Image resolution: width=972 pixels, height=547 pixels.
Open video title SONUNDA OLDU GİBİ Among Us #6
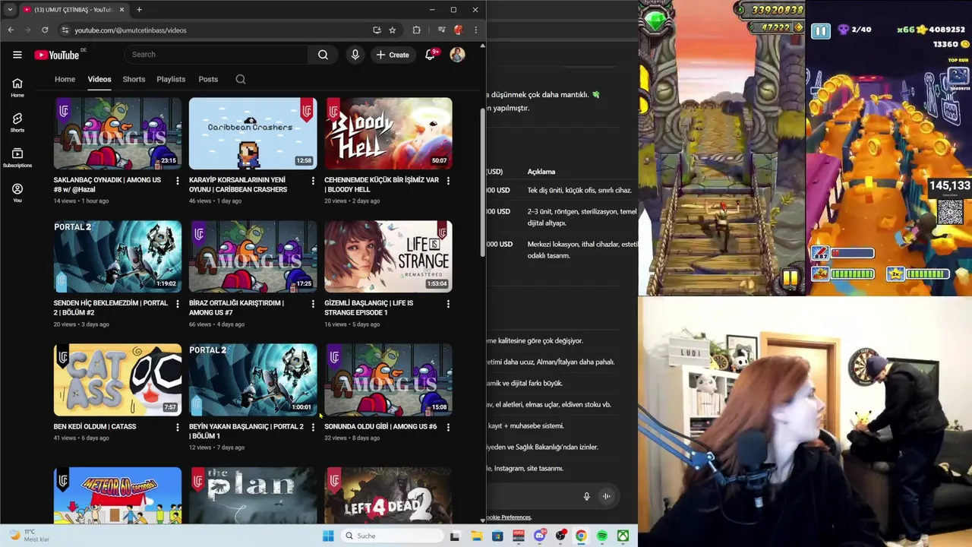pyautogui.click(x=380, y=426)
